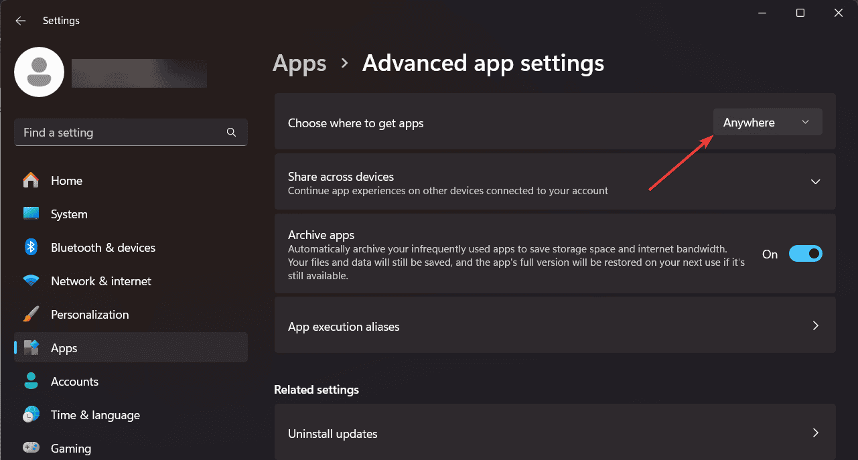858x460 pixels.
Task: Expand the Share across devices section
Action: coord(815,182)
